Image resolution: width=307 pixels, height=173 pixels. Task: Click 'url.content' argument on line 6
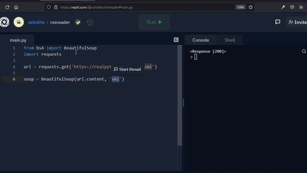pos(90,79)
